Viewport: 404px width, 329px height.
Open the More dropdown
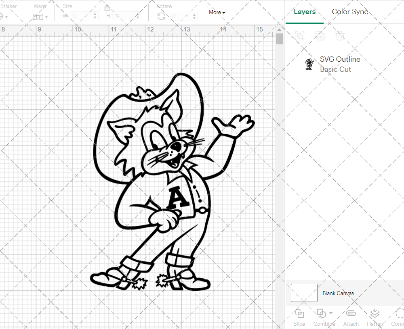217,12
